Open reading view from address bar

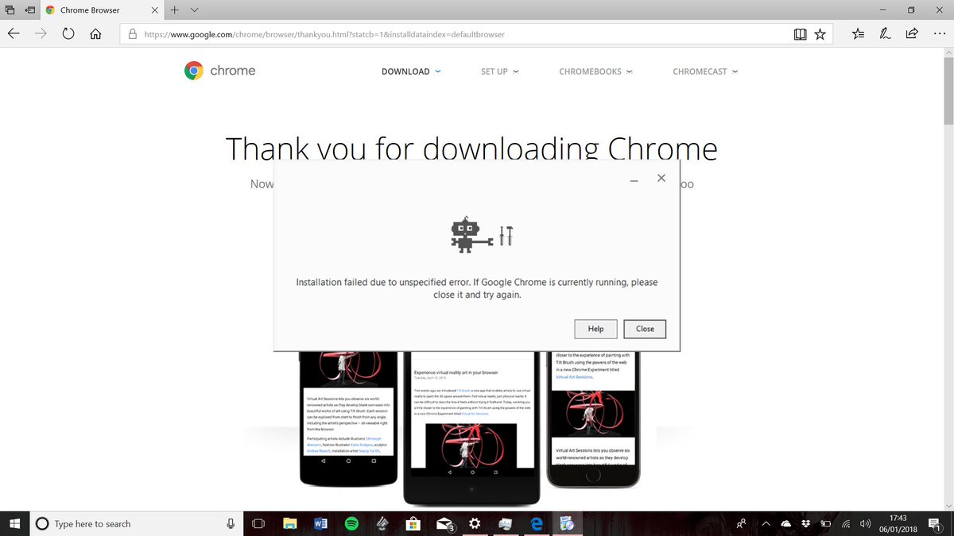tap(801, 34)
